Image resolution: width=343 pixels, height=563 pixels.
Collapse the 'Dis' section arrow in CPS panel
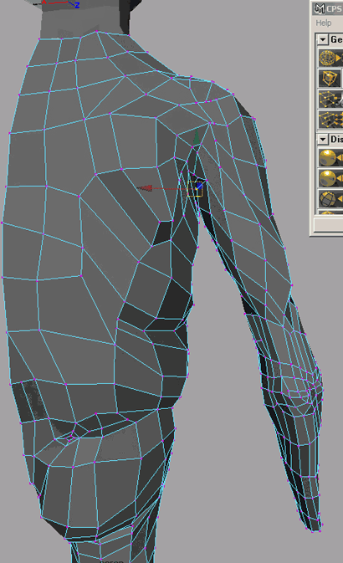(323, 139)
